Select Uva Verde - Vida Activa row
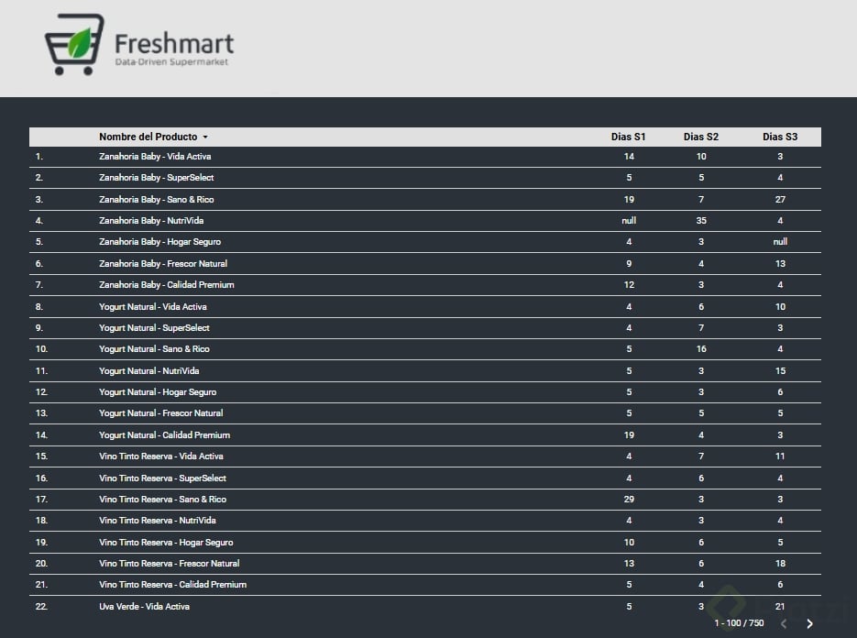The width and height of the screenshot is (857, 638). (144, 607)
